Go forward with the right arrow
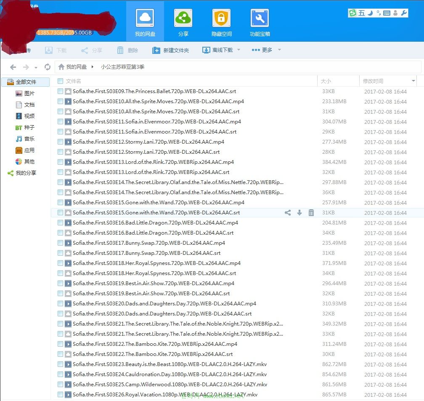Image resolution: width=424 pixels, height=401 pixels. [x=26, y=67]
